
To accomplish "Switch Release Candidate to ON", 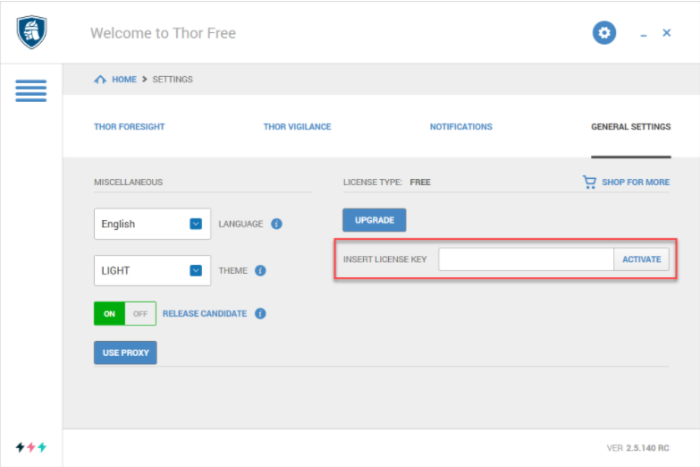I will click(x=109, y=314).
